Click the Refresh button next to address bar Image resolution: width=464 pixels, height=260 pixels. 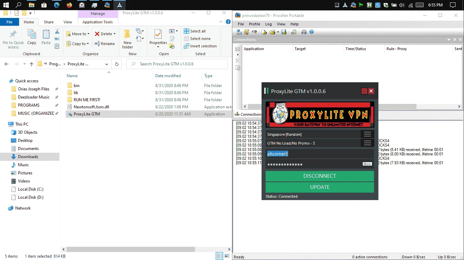click(x=117, y=64)
